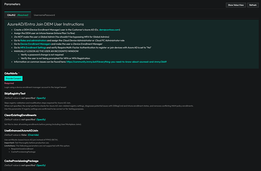Screen dimensions: 261x171
Task: Open the dem@contoso.com email link
Action: [110, 30]
